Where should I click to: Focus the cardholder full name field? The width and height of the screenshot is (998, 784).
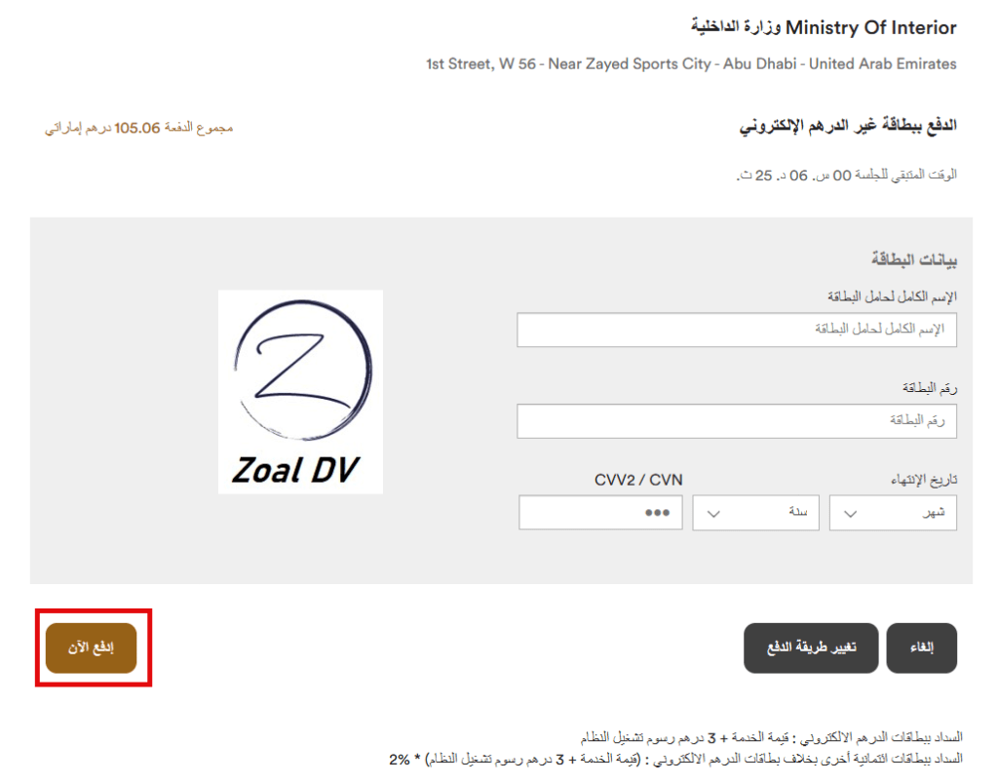(x=737, y=330)
